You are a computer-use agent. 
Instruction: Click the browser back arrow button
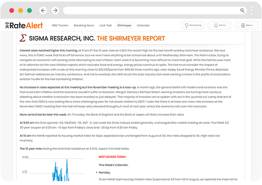(x=43, y=10)
